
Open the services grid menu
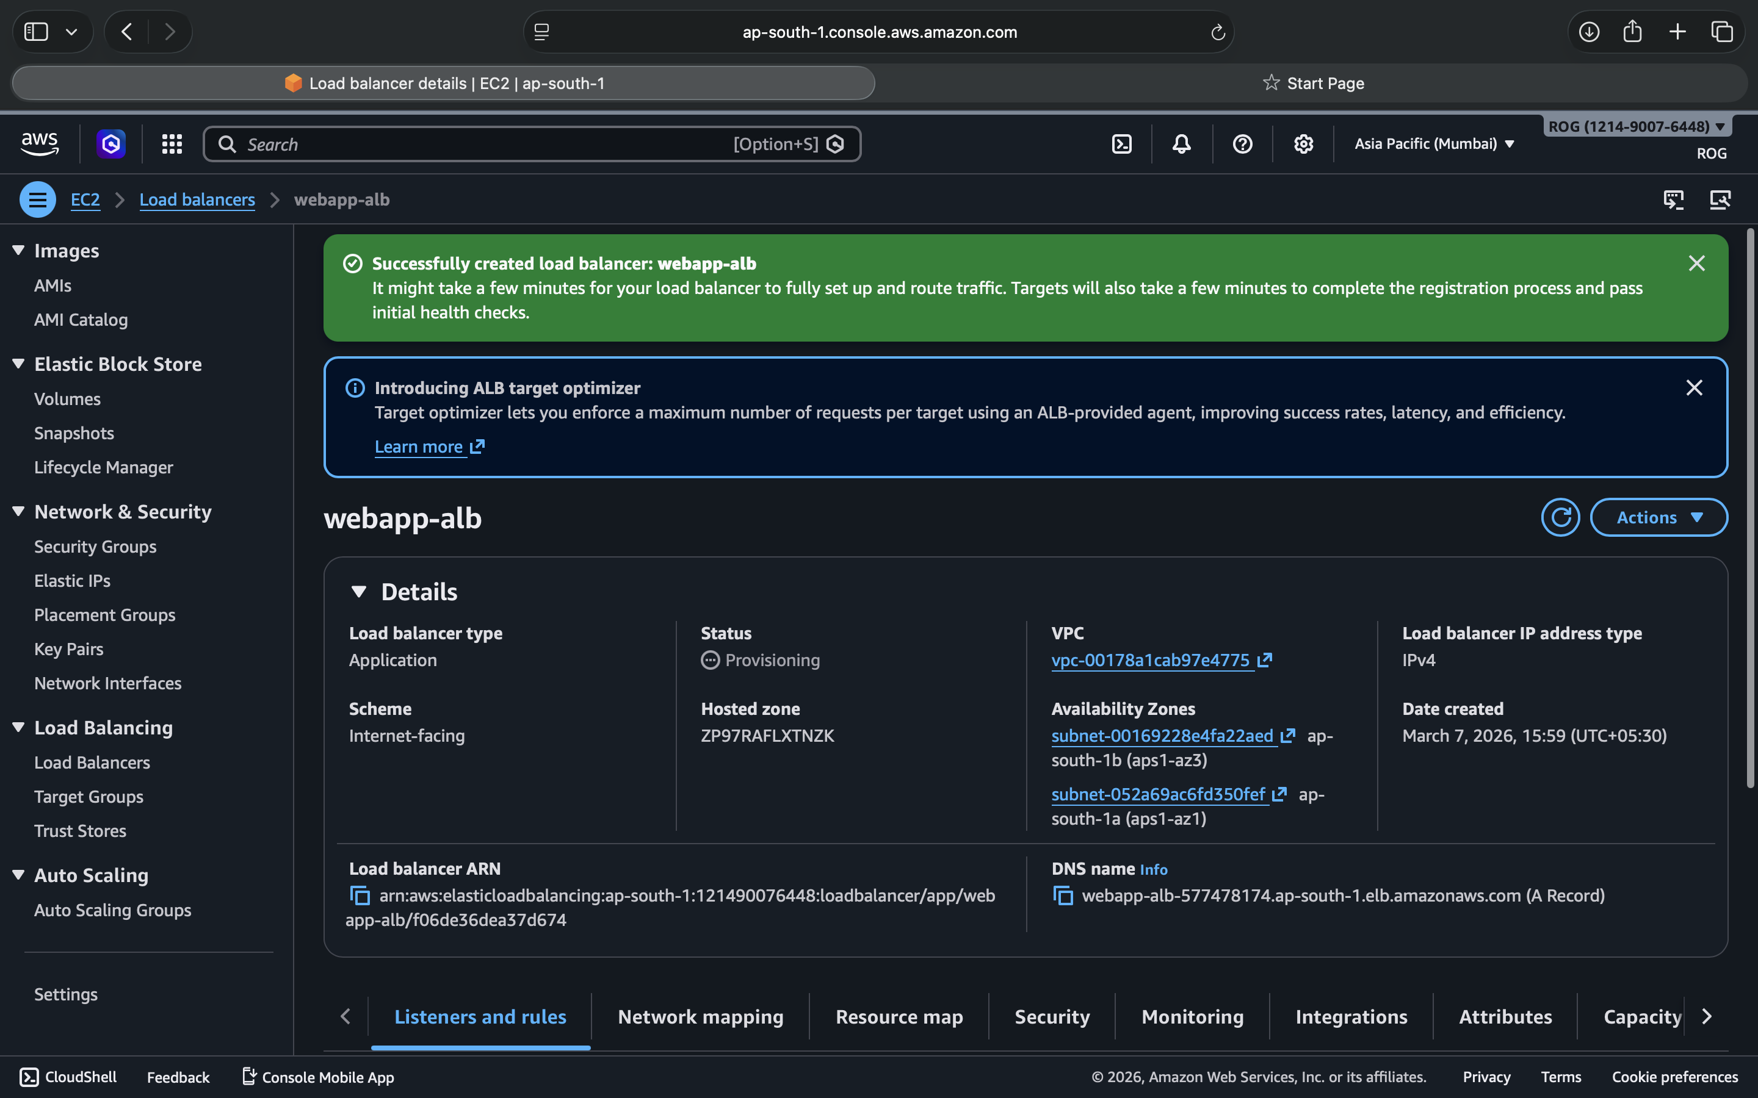[172, 144]
